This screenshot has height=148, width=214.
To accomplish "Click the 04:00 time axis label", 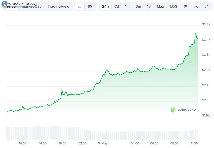I will tap(135, 143).
